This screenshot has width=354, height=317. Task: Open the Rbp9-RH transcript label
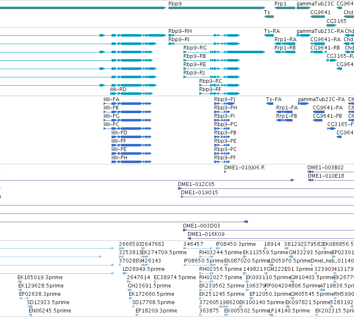click(x=180, y=31)
